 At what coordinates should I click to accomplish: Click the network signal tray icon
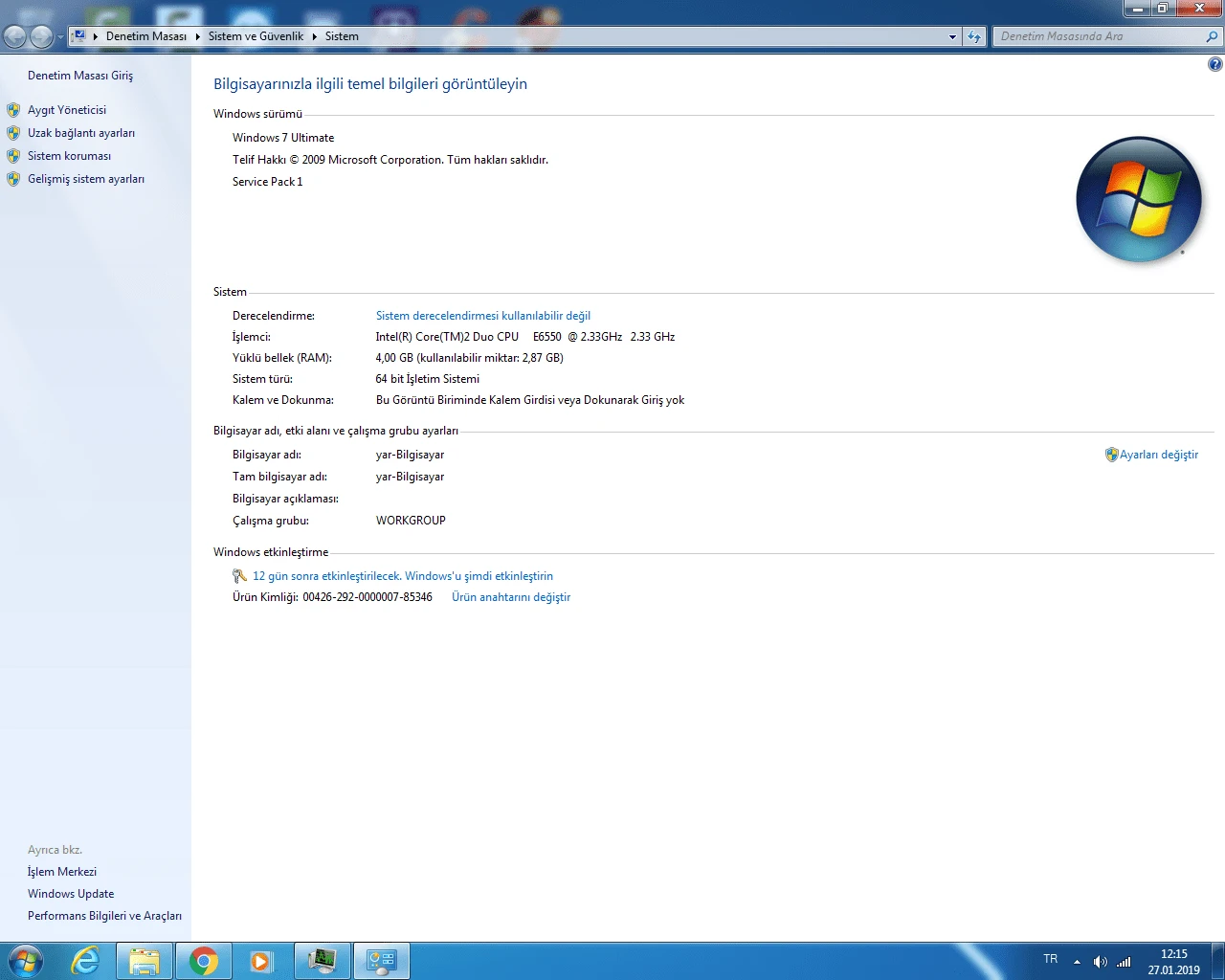(x=1124, y=962)
